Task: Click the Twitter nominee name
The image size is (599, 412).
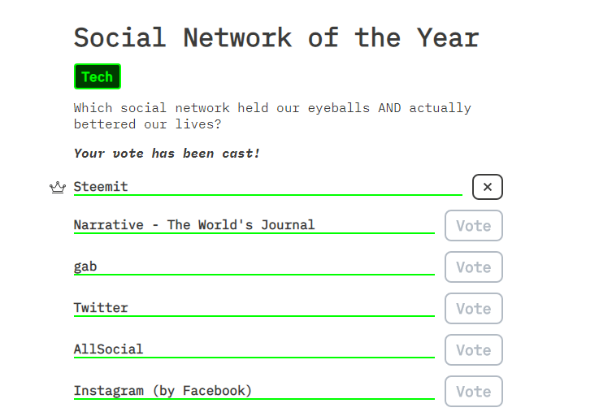Action: click(x=101, y=308)
